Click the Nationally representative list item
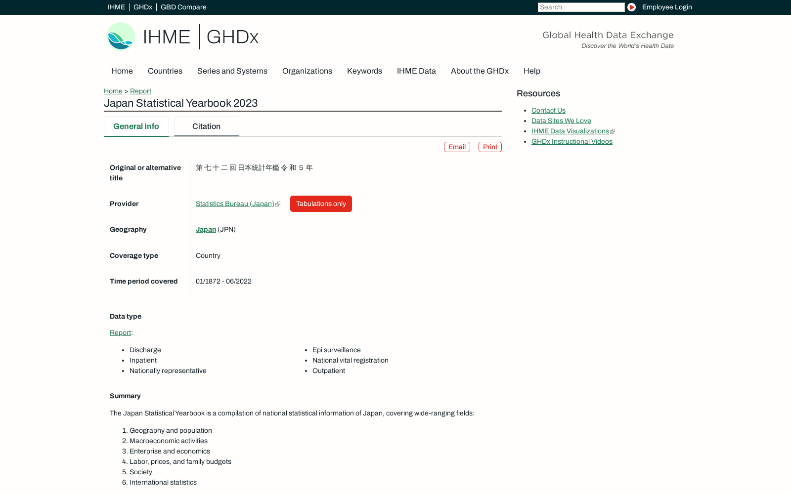Viewport: 791px width, 494px height. [168, 371]
